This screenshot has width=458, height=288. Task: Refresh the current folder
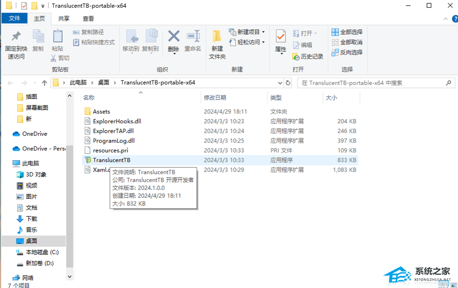pos(288,83)
